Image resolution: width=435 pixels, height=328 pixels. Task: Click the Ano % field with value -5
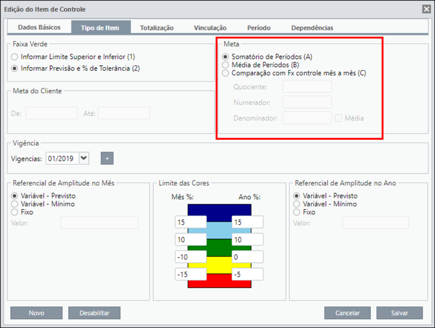pyautogui.click(x=248, y=274)
